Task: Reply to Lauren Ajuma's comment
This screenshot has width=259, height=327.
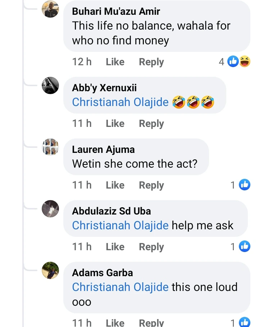Action: tap(151, 185)
